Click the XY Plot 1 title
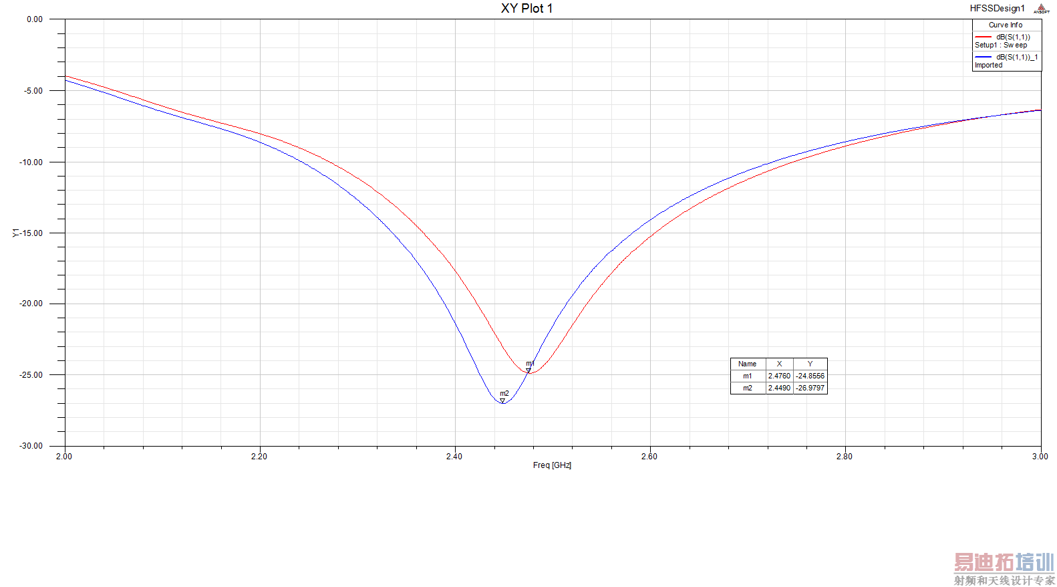The width and height of the screenshot is (1057, 587). coord(527,9)
